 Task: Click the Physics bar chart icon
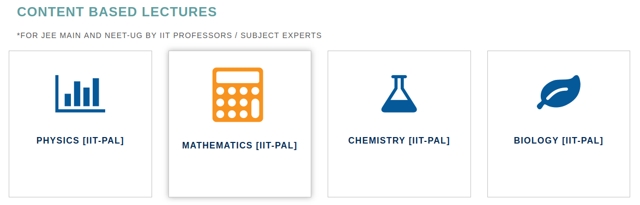coord(80,94)
